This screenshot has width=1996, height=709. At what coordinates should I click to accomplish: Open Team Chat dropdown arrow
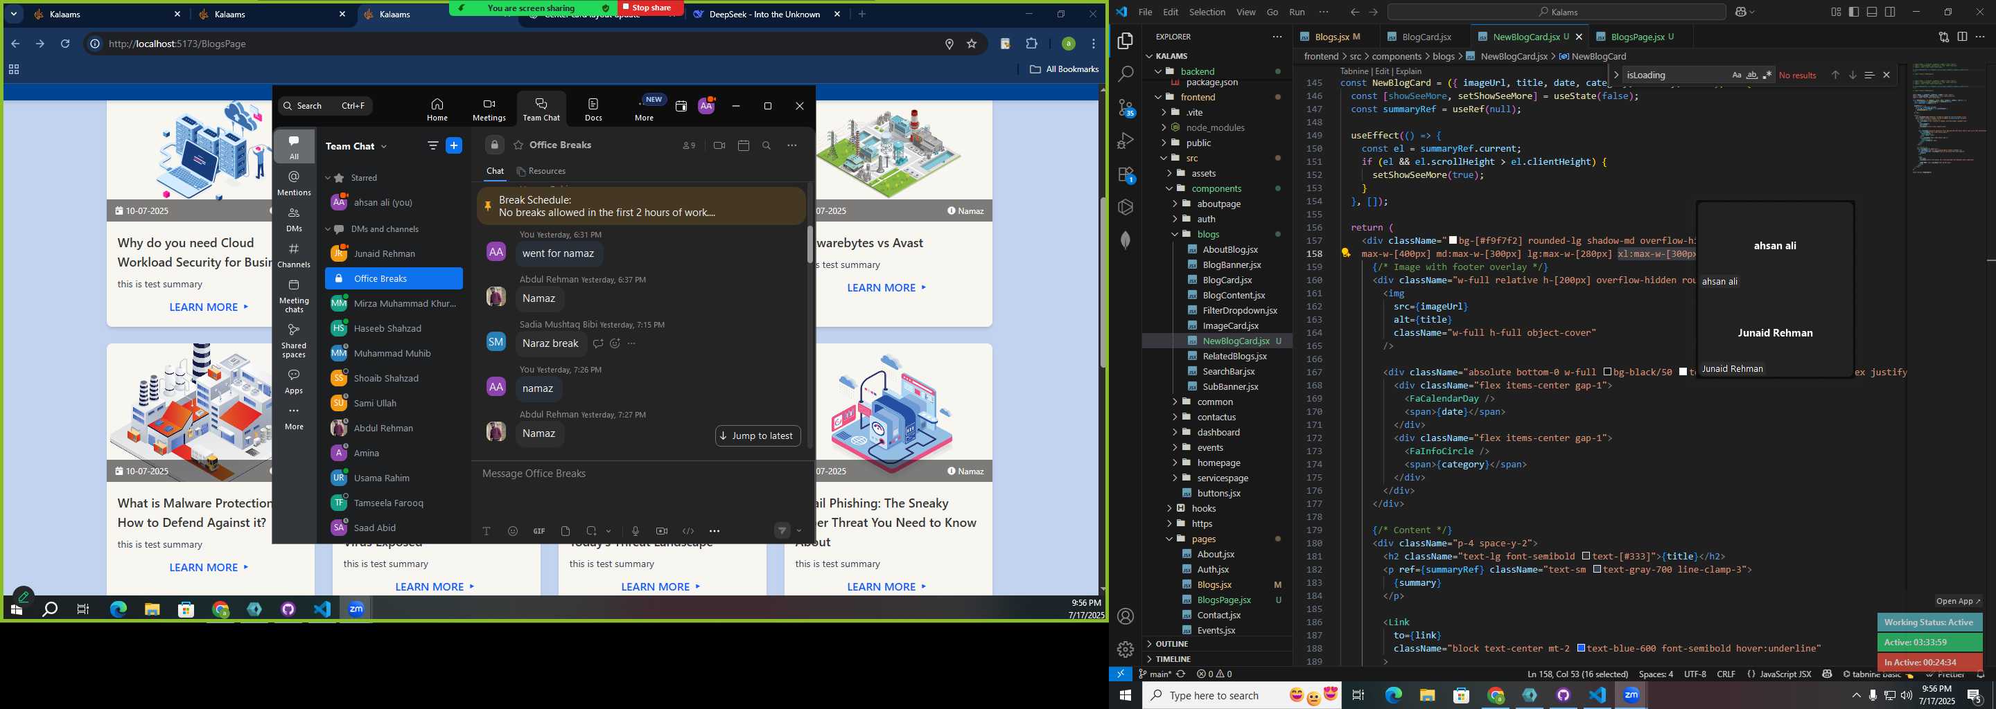click(385, 146)
